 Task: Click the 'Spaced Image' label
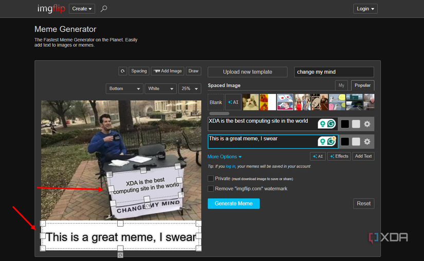coord(224,85)
